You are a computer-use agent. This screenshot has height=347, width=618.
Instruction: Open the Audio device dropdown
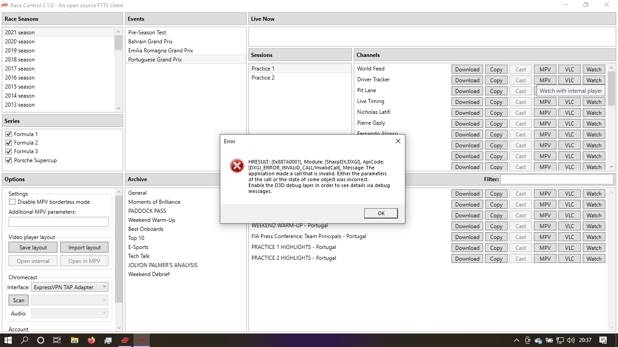click(70, 313)
